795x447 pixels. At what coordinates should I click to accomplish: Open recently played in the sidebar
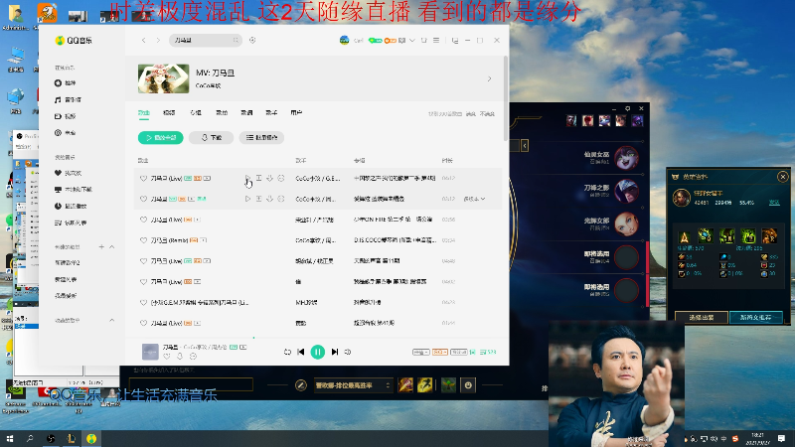coord(71,207)
